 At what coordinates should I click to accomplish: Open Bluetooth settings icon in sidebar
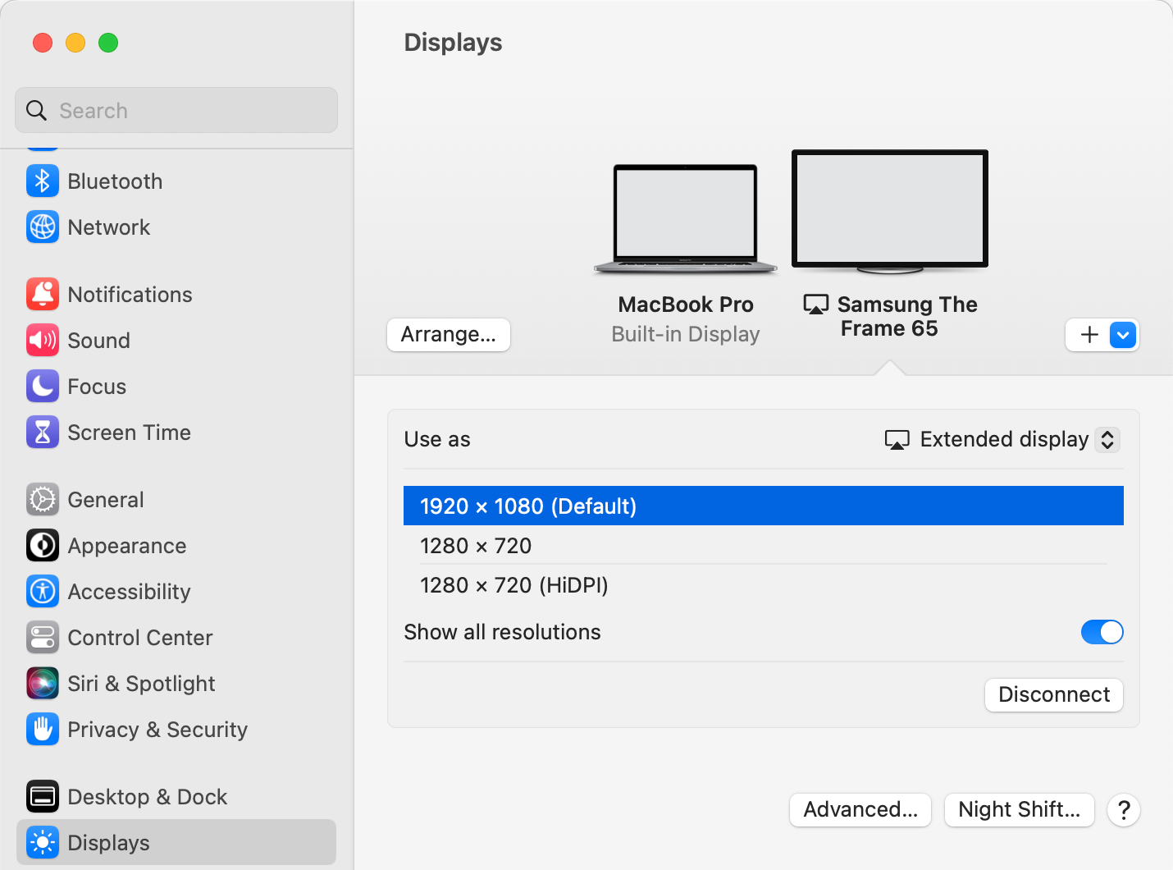[43, 181]
